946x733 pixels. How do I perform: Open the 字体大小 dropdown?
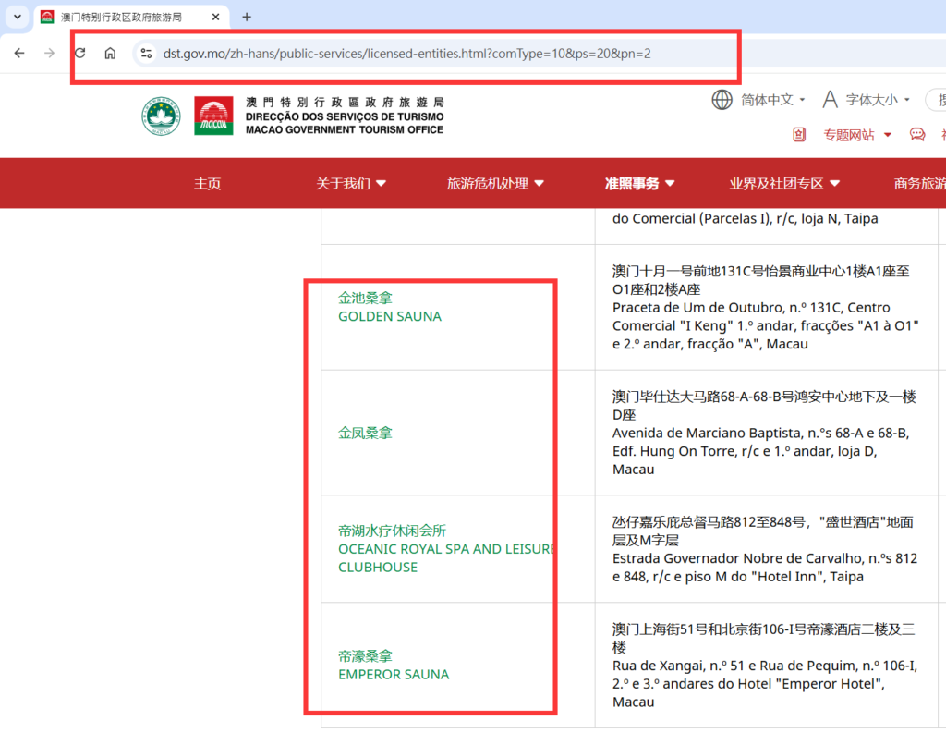coord(878,100)
